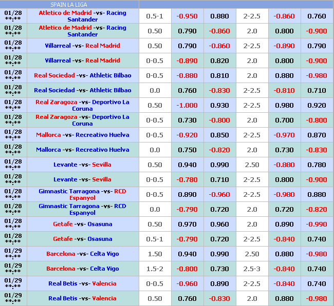
Task: Pick the 0.970 odds for Getafe vs Osasuna
Action: [x=187, y=224]
